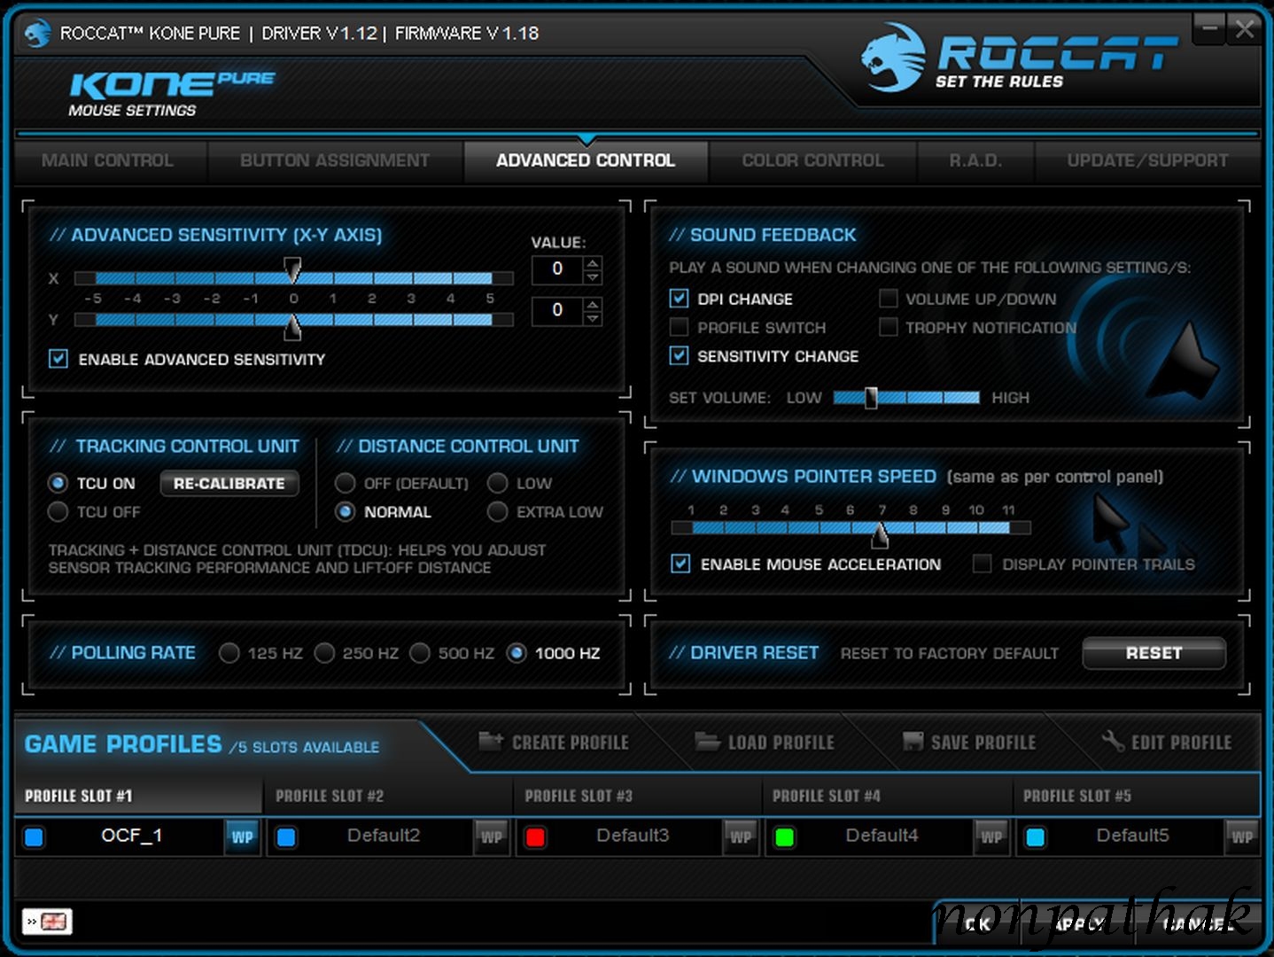Go to the Color Control tab
Image resolution: width=1274 pixels, height=957 pixels.
tap(812, 160)
